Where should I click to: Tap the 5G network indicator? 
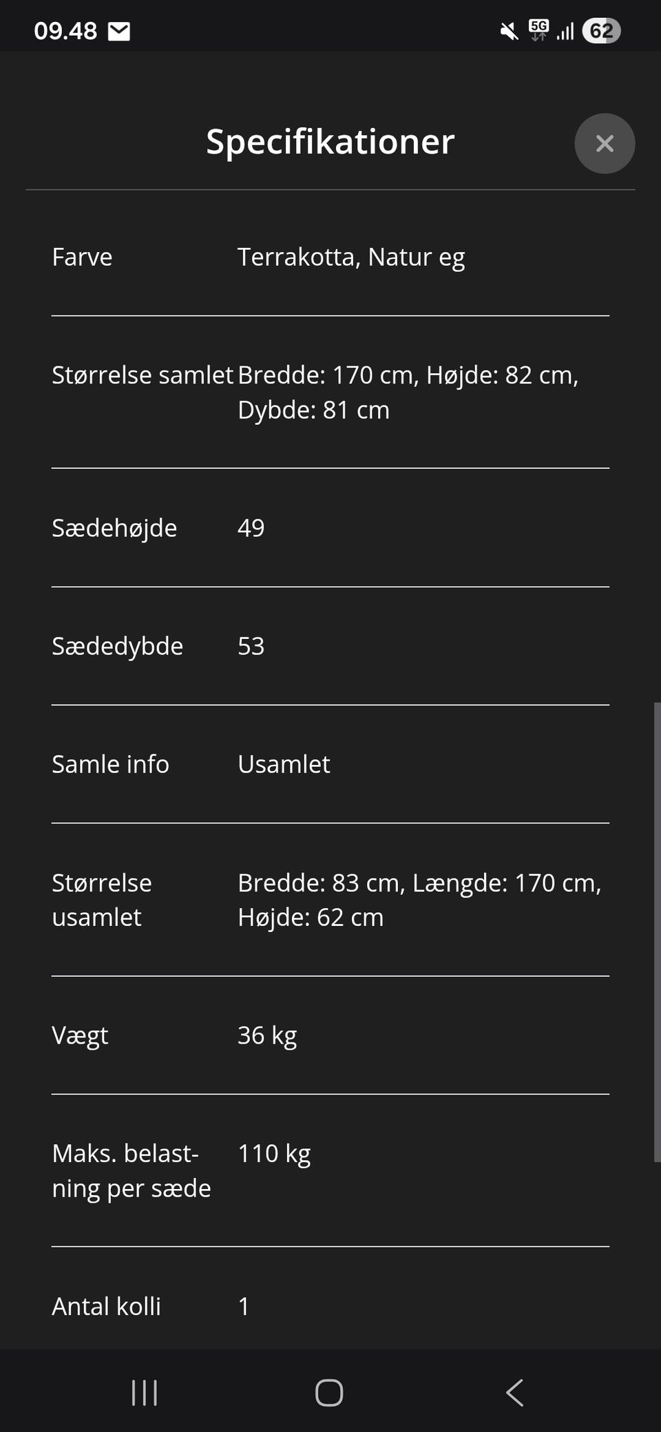538,30
